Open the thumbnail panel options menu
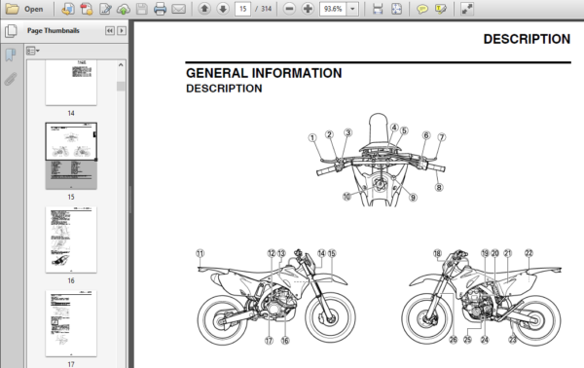The image size is (584, 368). pyautogui.click(x=33, y=51)
